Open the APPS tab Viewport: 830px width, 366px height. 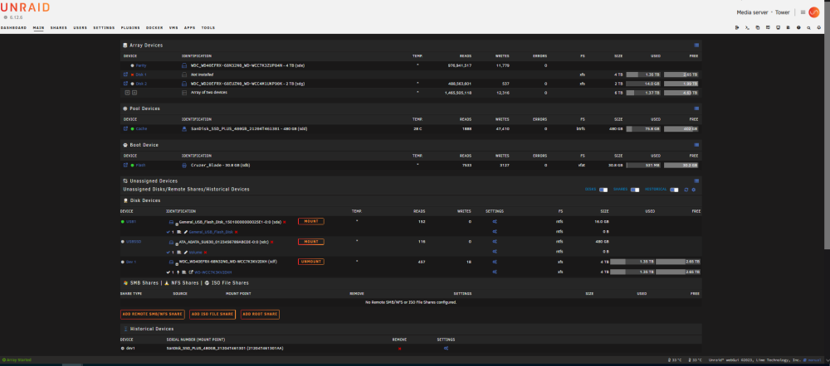coord(189,27)
